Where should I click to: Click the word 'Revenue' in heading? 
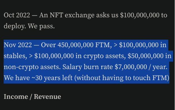[x=47, y=97]
